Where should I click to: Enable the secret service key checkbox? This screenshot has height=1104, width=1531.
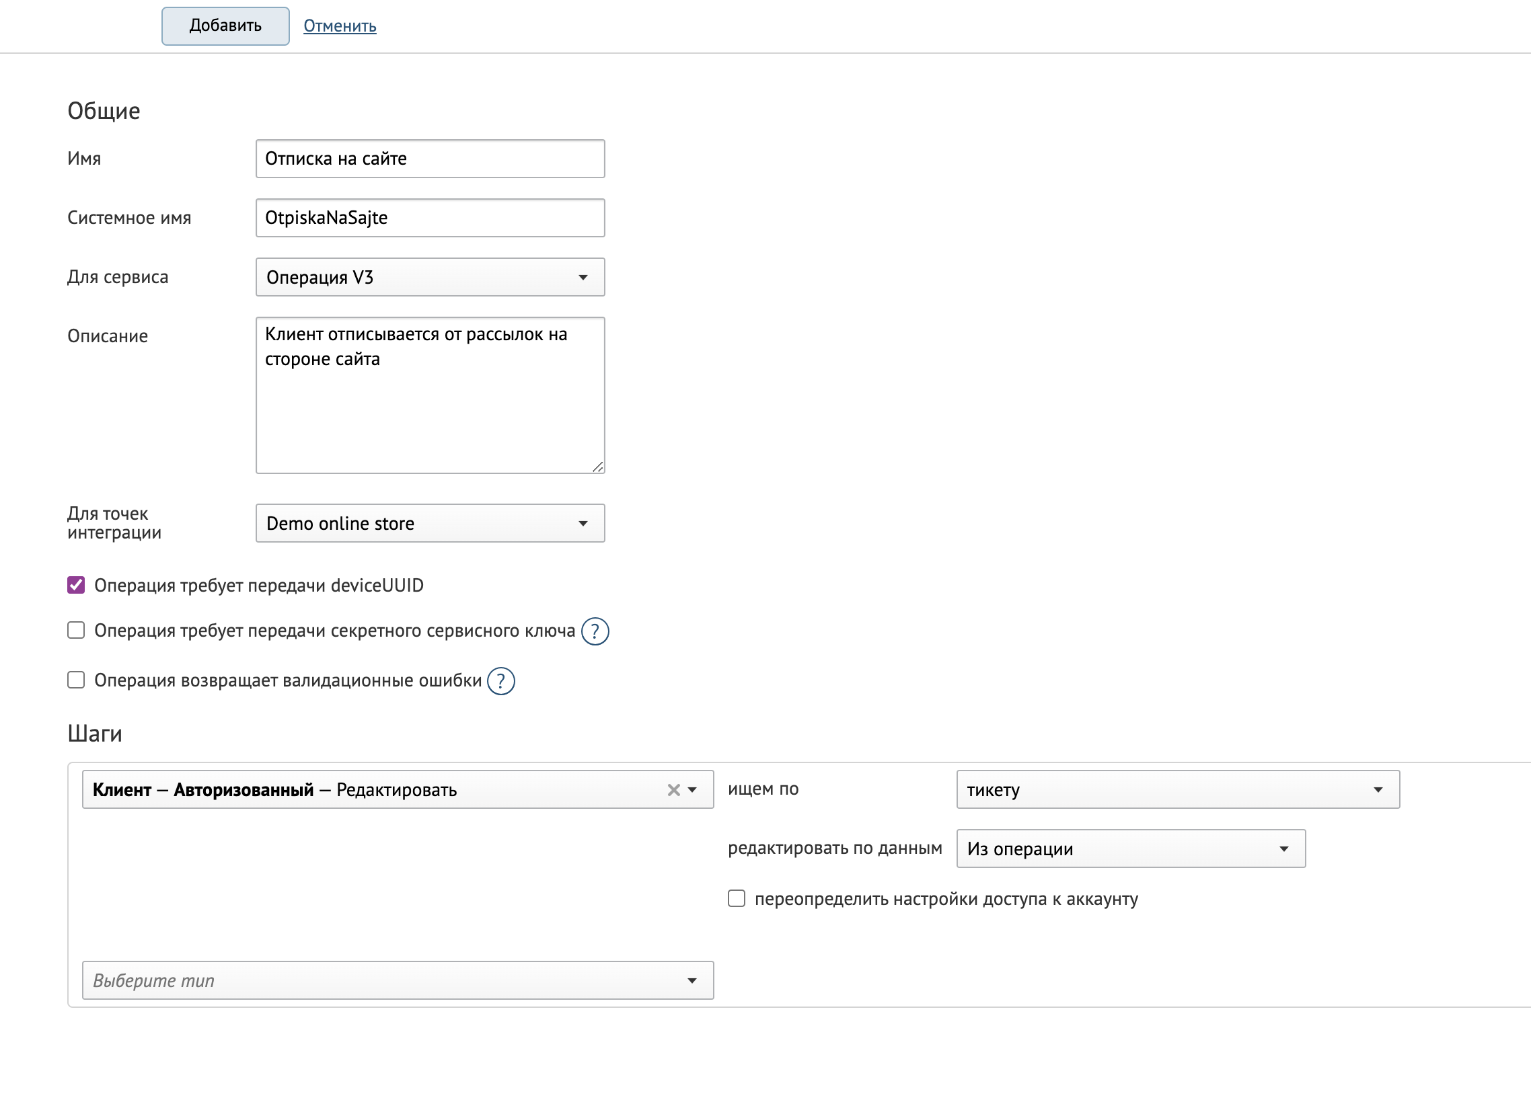(76, 630)
